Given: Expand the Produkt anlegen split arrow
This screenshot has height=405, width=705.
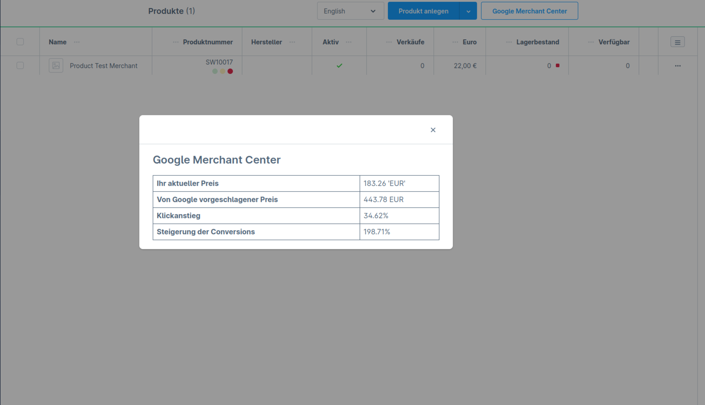Looking at the screenshot, I should [x=468, y=11].
